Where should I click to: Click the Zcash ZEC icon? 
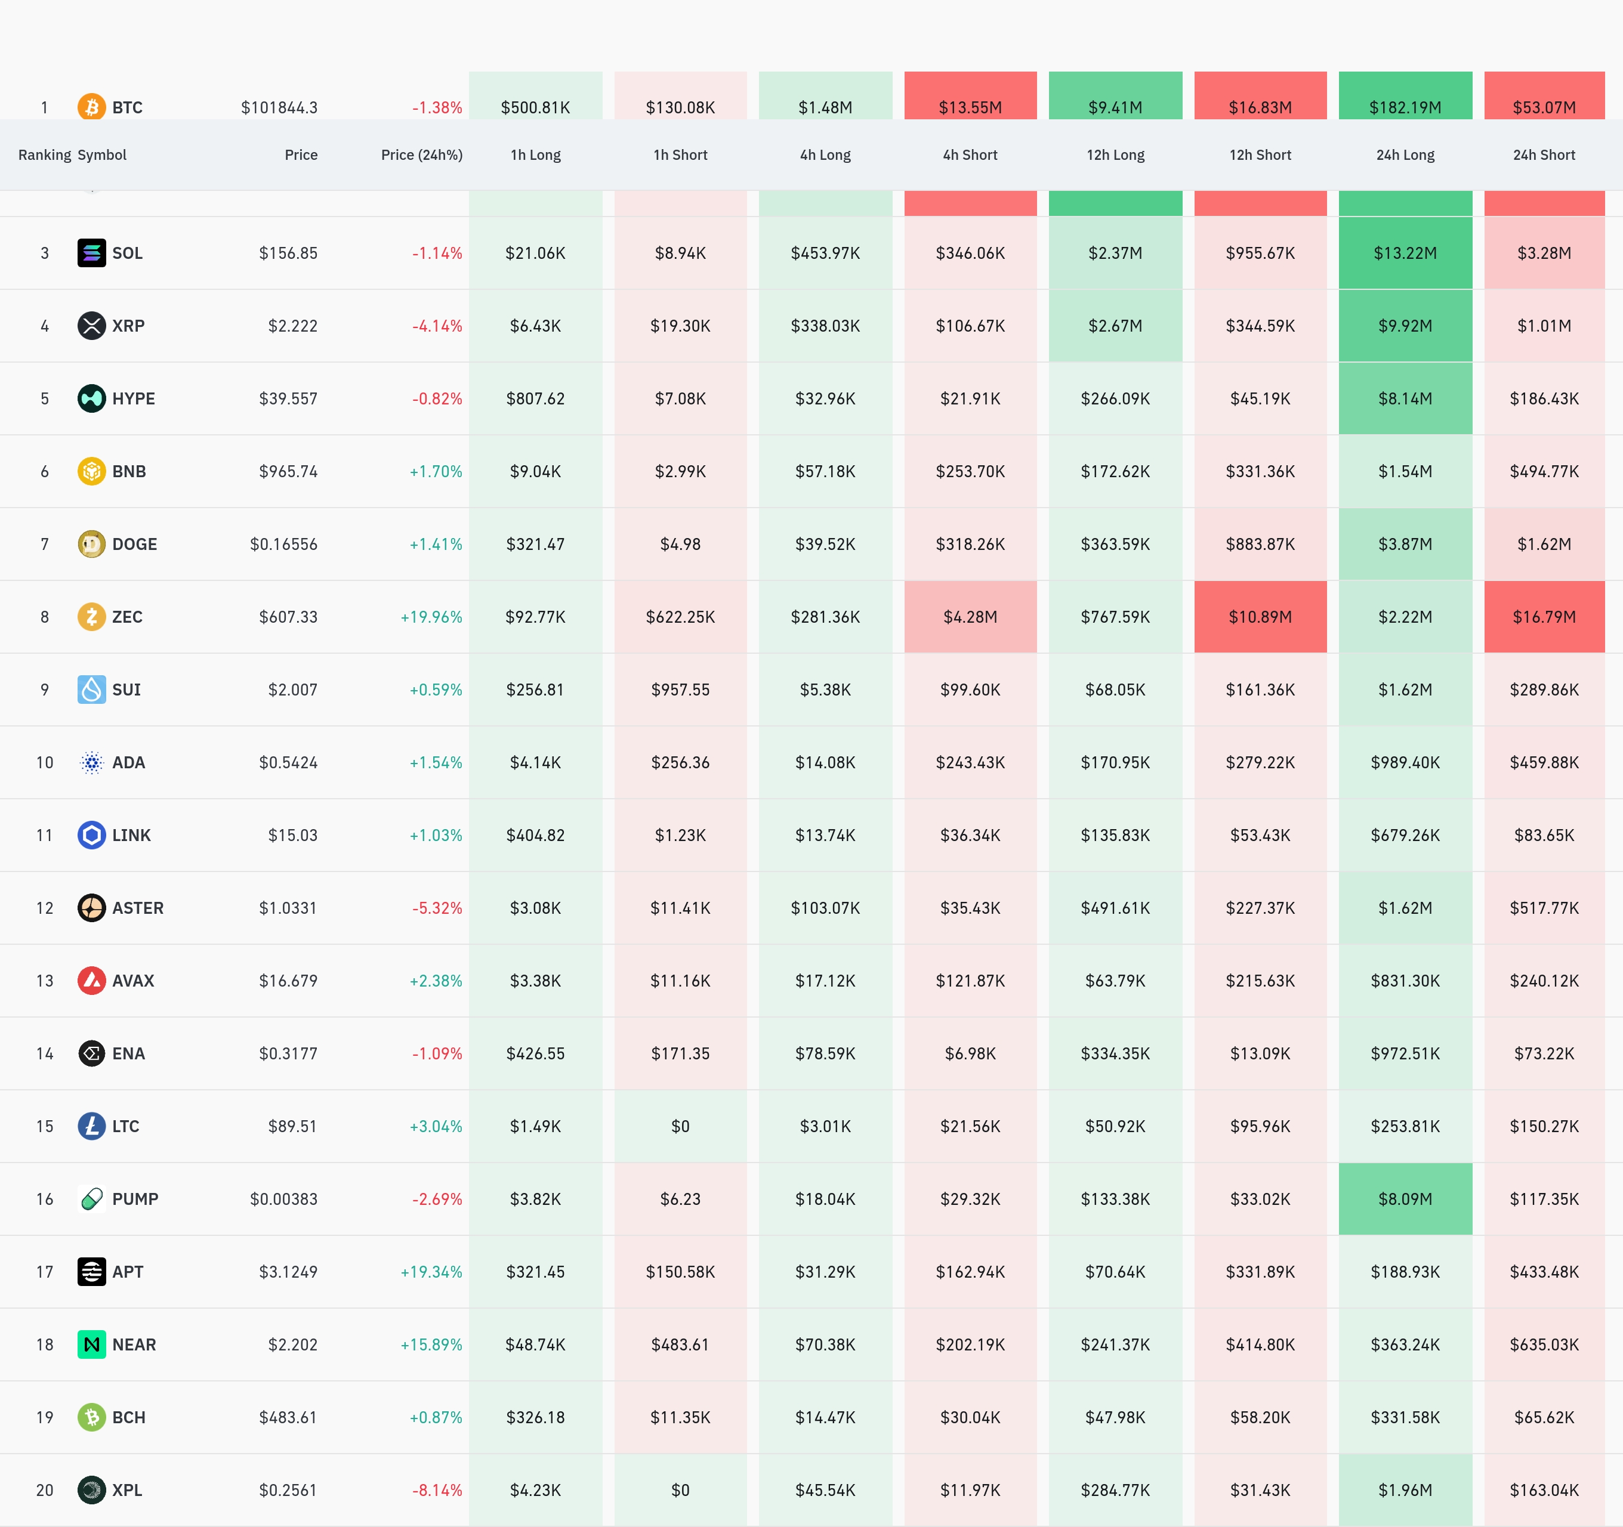click(x=91, y=617)
